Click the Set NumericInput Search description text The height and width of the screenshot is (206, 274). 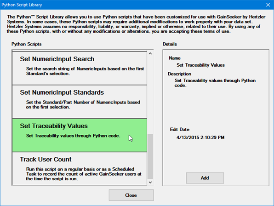[85, 71]
